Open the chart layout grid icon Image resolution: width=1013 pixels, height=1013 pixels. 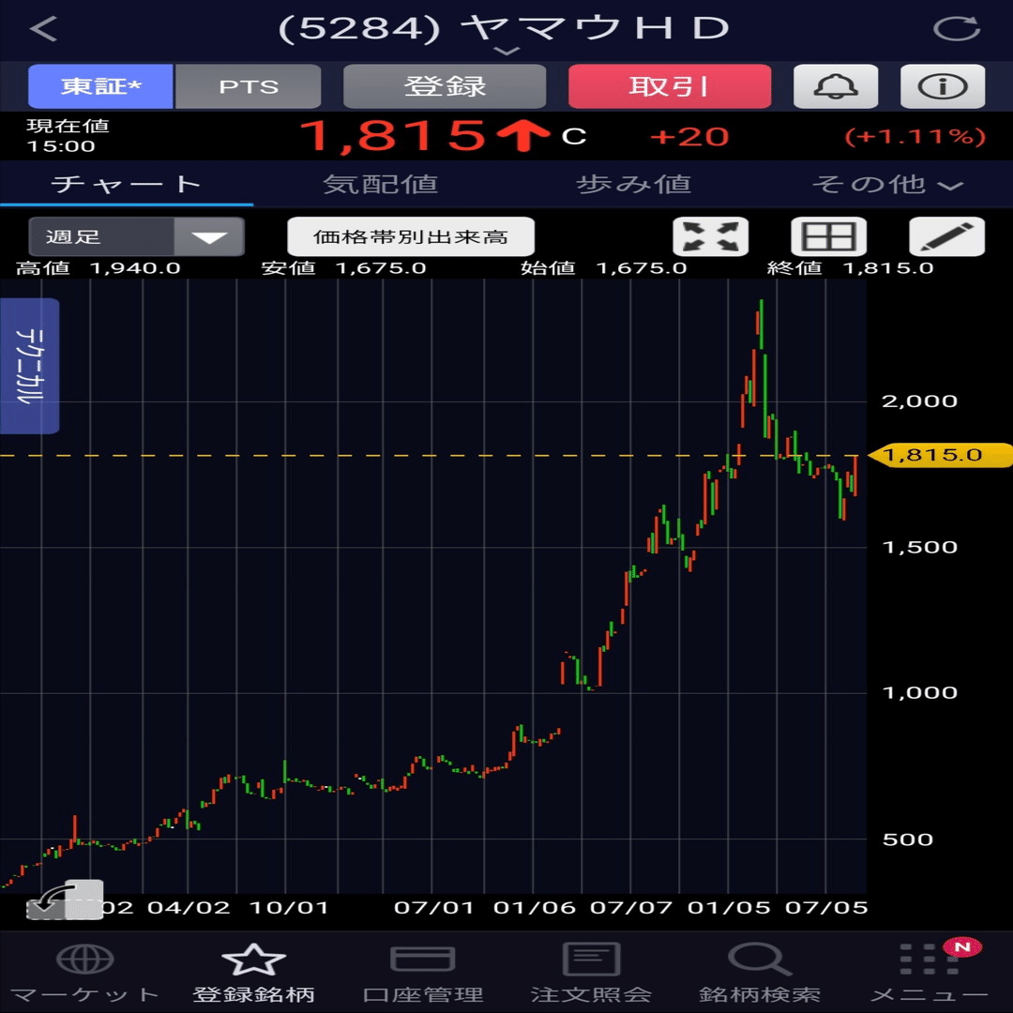tap(829, 236)
